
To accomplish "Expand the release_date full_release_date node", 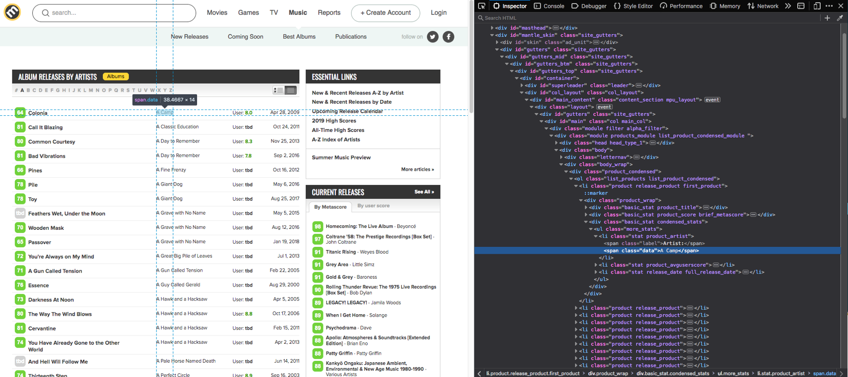I will [596, 272].
